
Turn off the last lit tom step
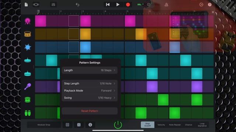click(x=197, y=100)
